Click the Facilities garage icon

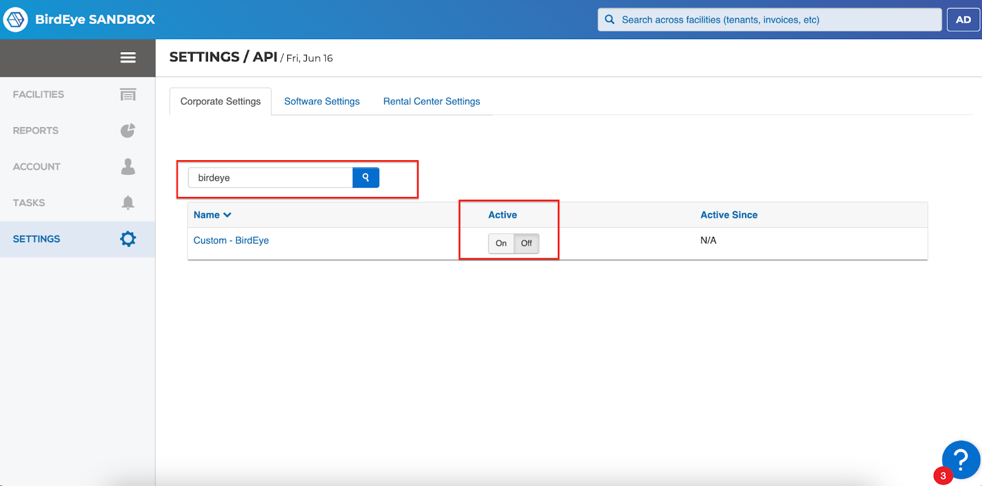128,94
